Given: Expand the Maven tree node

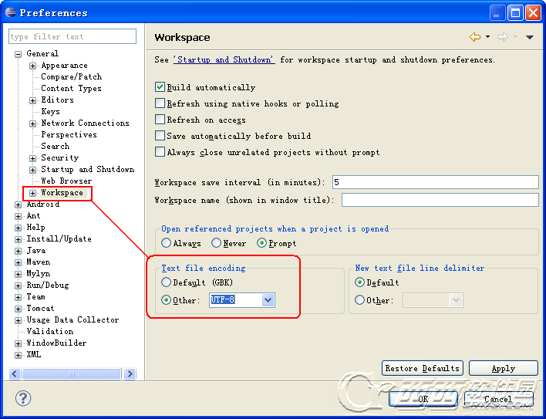Looking at the screenshot, I should 19,262.
